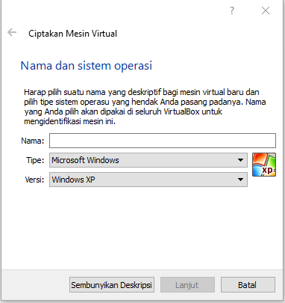Open the help question mark
Viewport: 285px width, 303px height.
click(232, 10)
